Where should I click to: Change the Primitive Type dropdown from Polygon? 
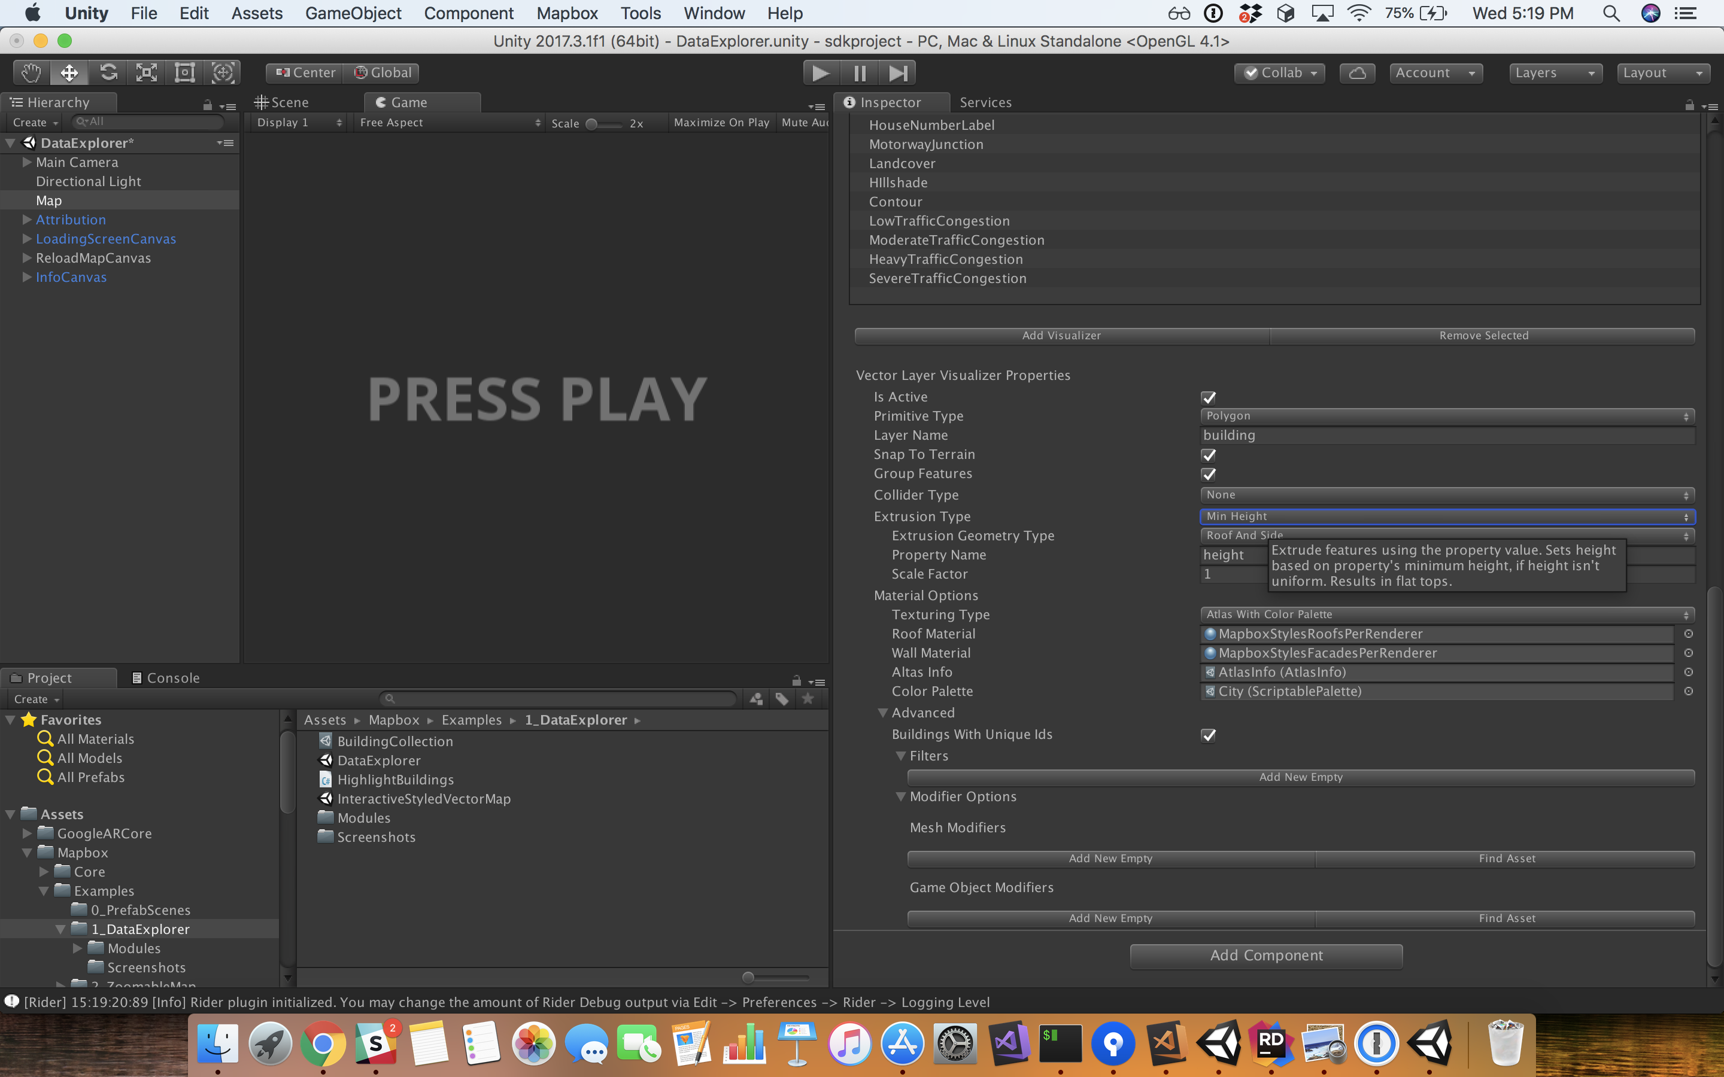(1446, 415)
